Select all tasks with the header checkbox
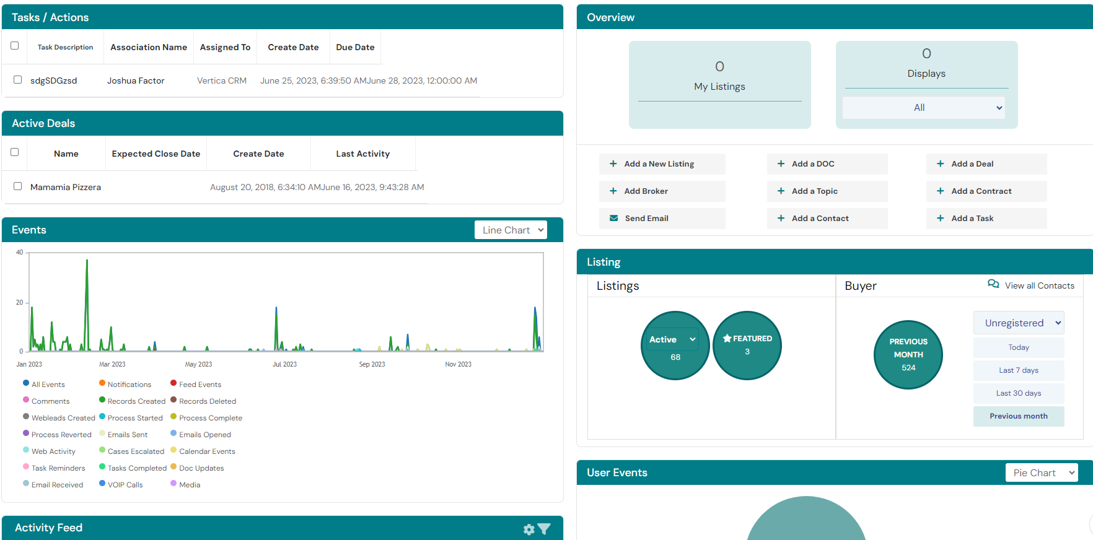Viewport: 1093px width, 540px height. tap(15, 46)
